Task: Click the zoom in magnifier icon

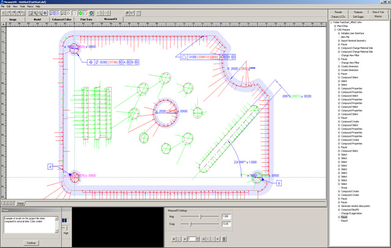Action: (x=36, y=13)
